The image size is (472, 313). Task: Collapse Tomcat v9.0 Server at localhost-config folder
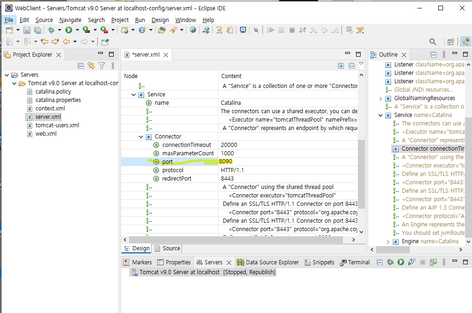14,83
